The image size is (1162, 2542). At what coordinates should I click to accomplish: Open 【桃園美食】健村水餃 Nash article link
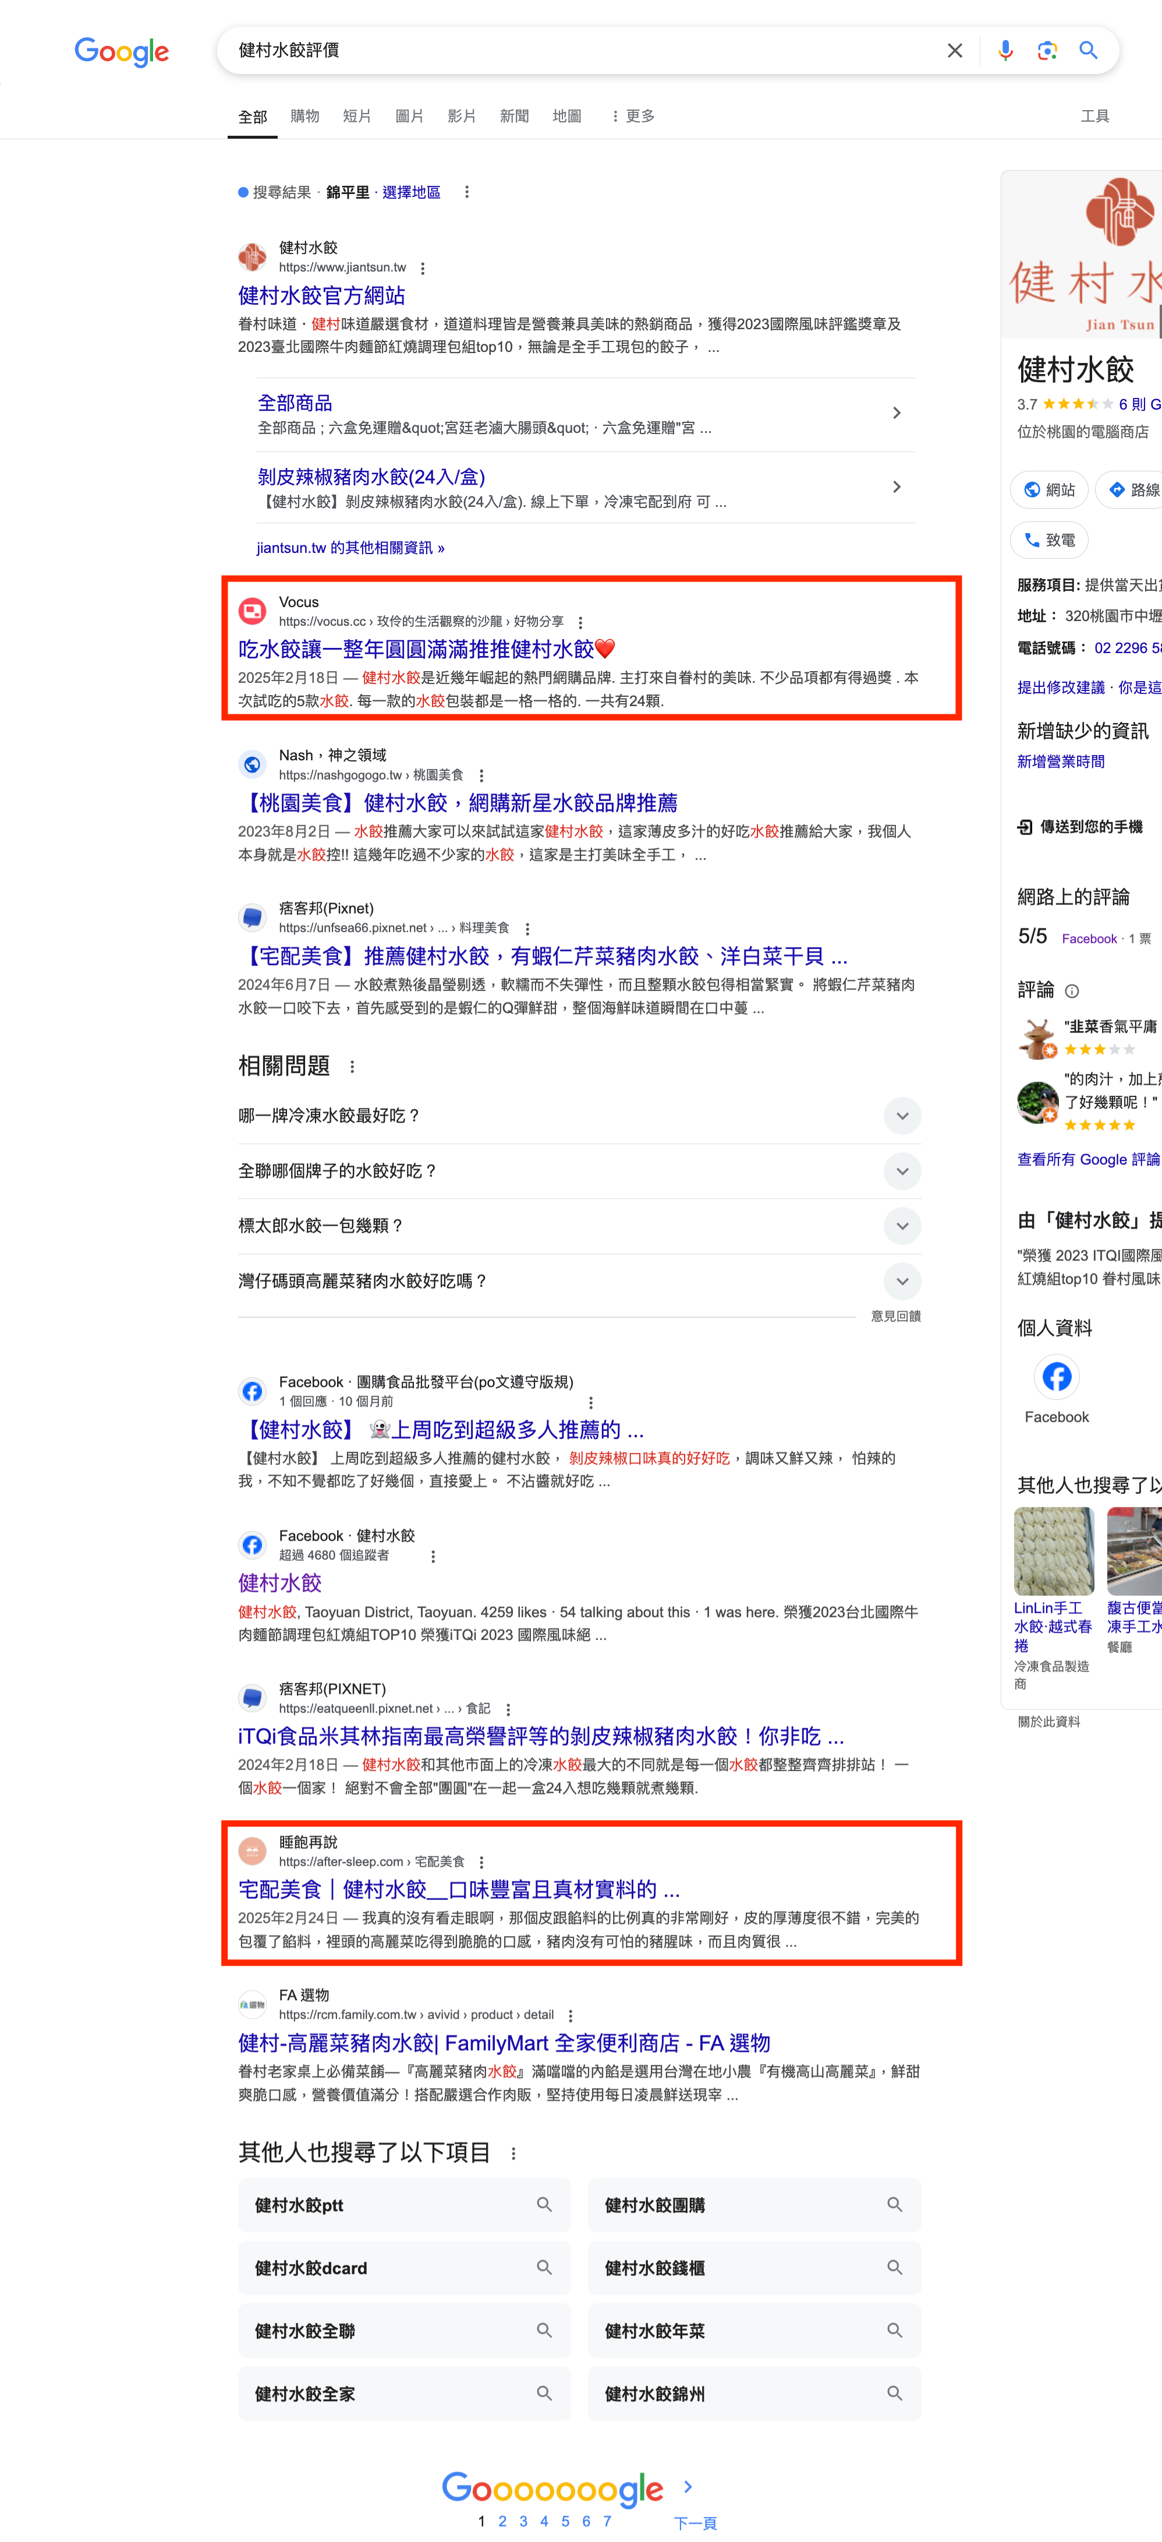point(458,803)
